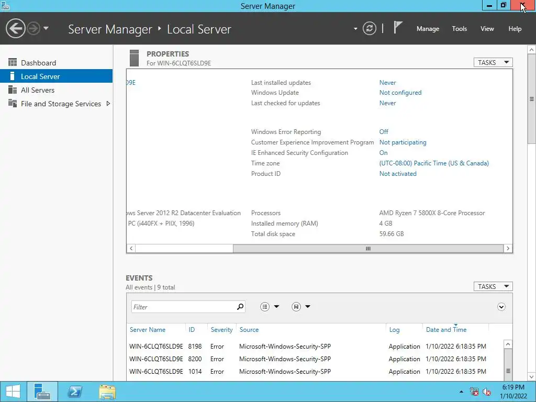Open the Manage menu
Image resolution: width=536 pixels, height=402 pixels.
[x=428, y=29]
